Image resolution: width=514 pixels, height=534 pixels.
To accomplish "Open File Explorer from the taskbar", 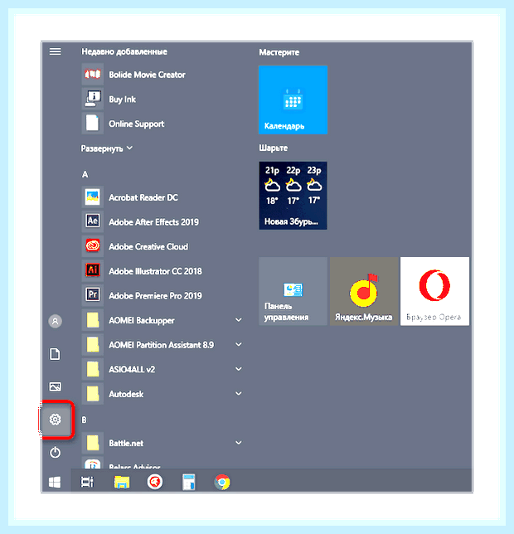I will tap(122, 482).
